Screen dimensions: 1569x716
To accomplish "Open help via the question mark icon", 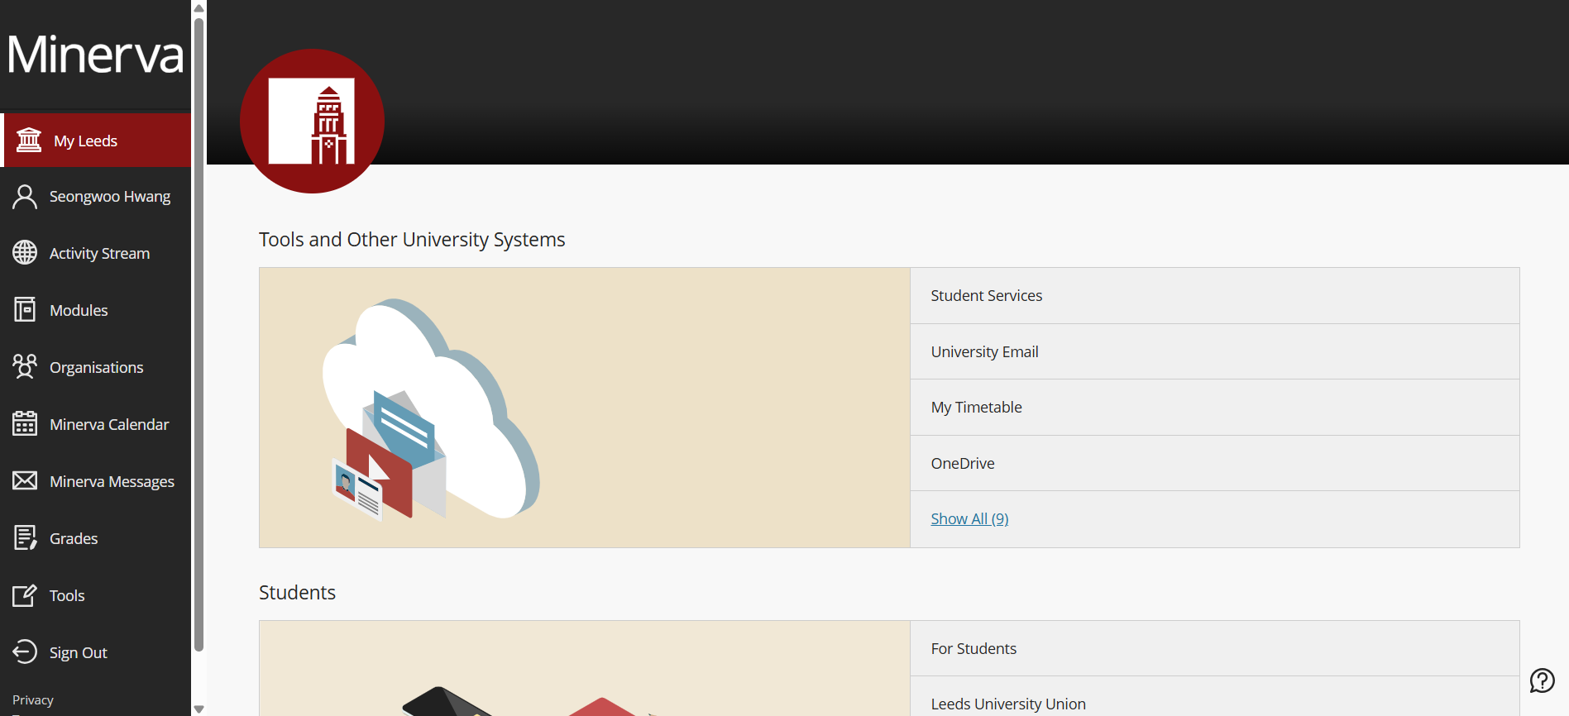I will (x=1542, y=680).
